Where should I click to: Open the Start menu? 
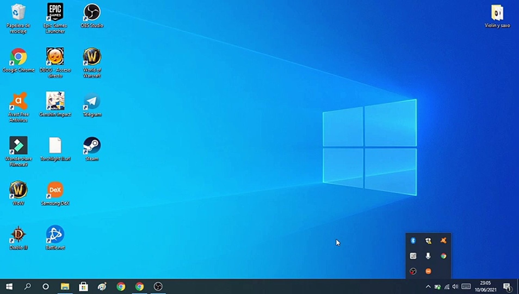(x=9, y=286)
